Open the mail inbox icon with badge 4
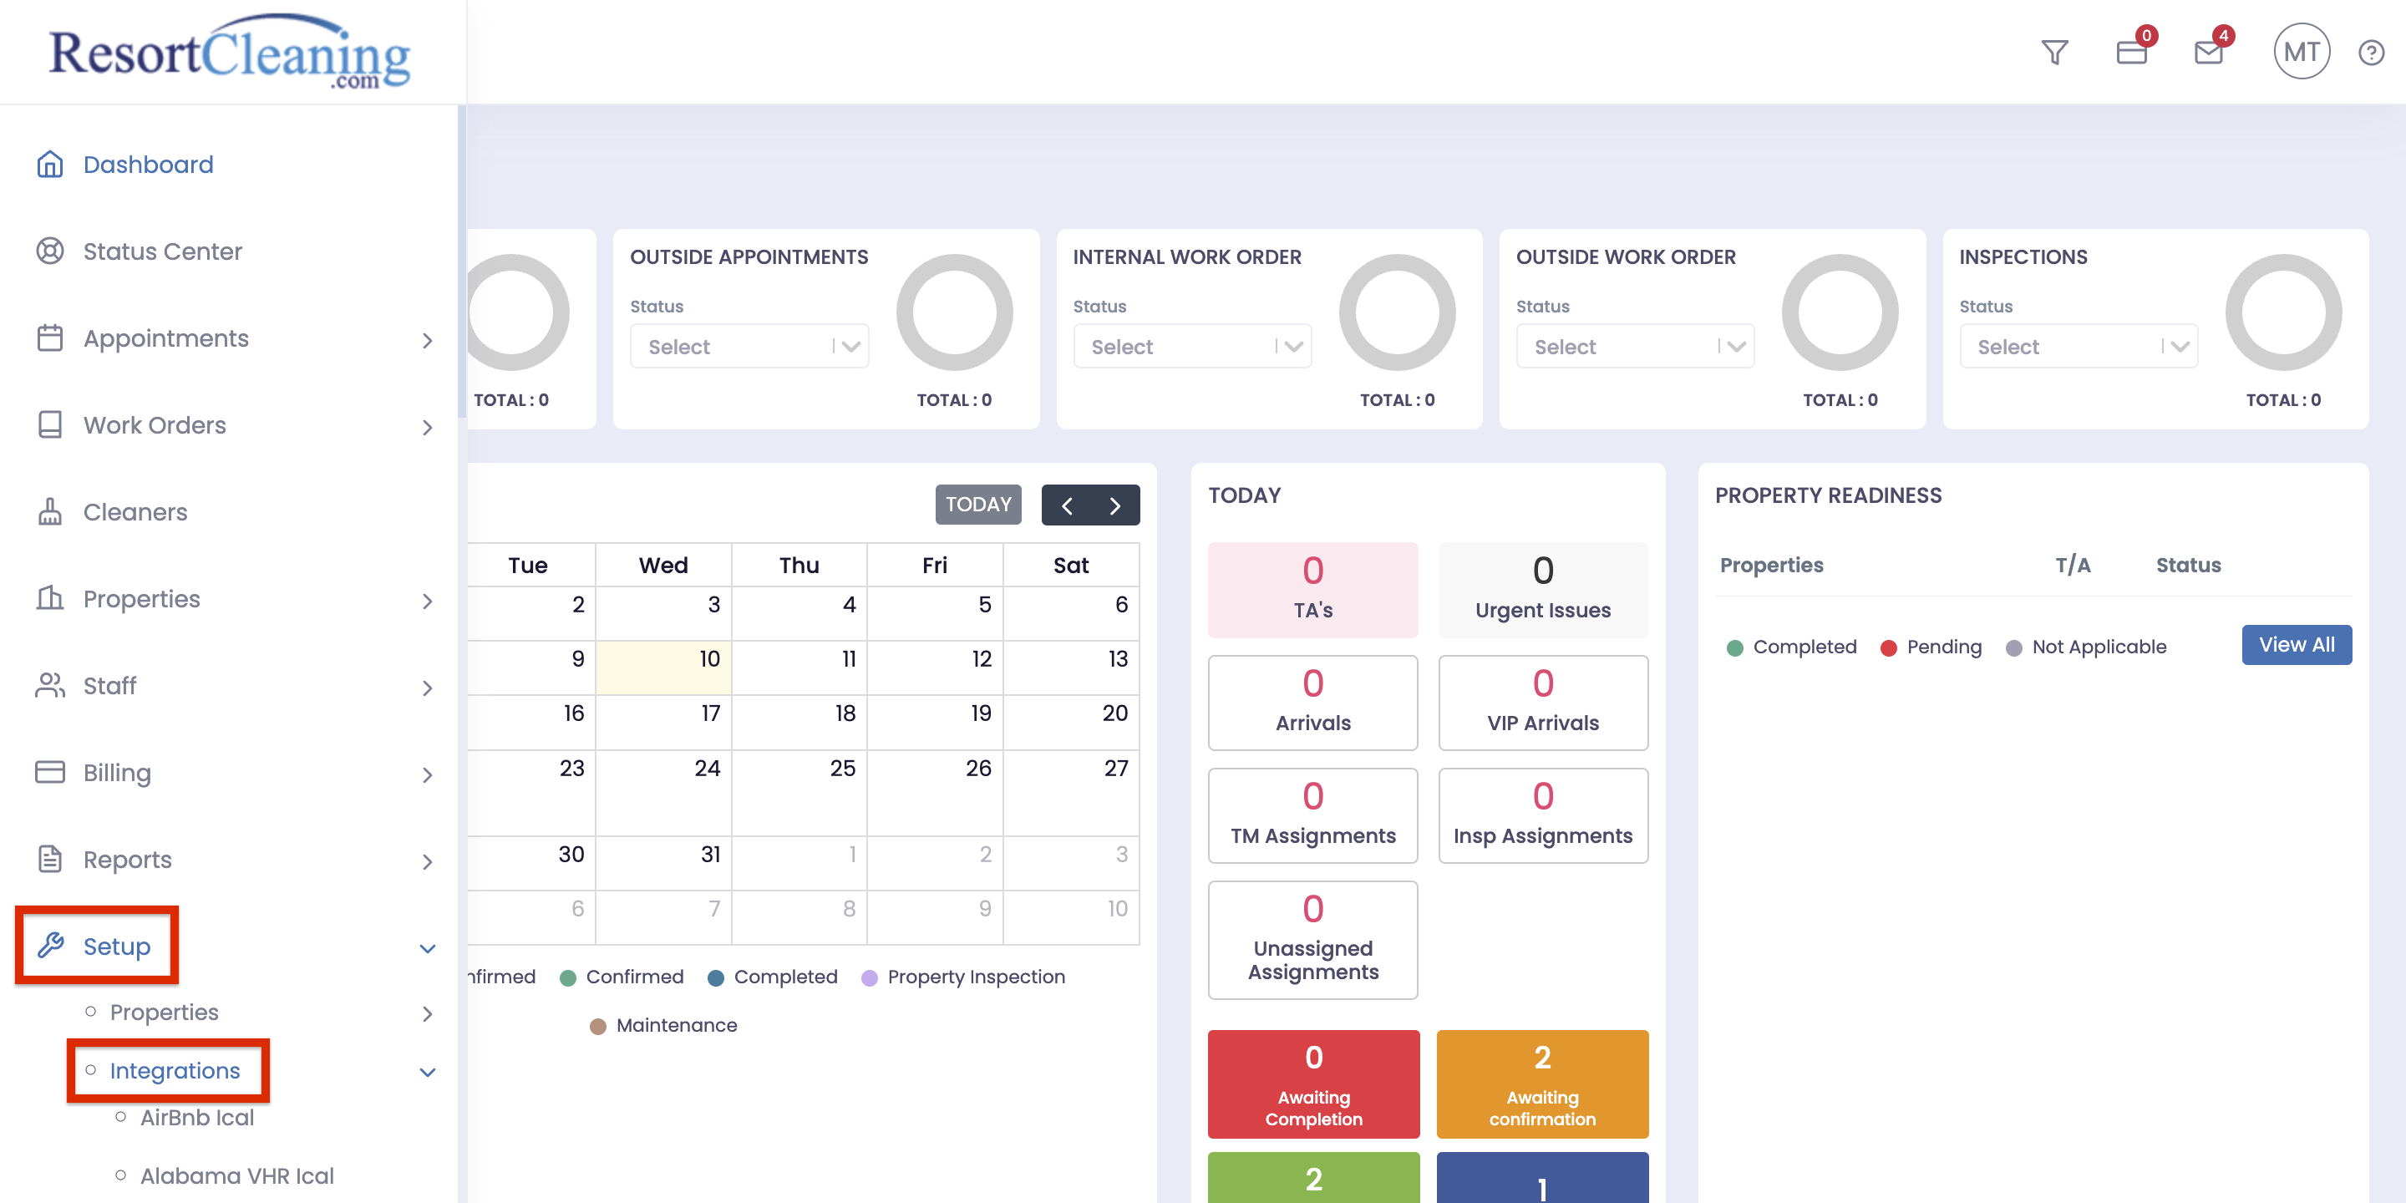 click(2208, 53)
